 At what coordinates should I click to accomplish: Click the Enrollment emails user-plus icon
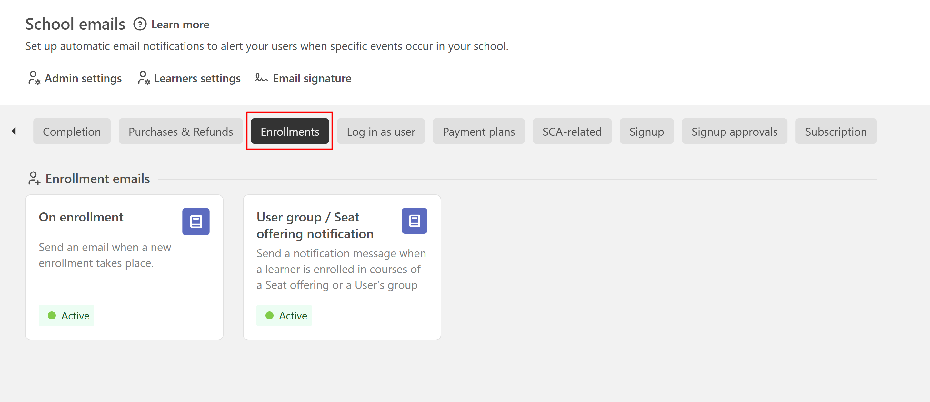coord(34,178)
